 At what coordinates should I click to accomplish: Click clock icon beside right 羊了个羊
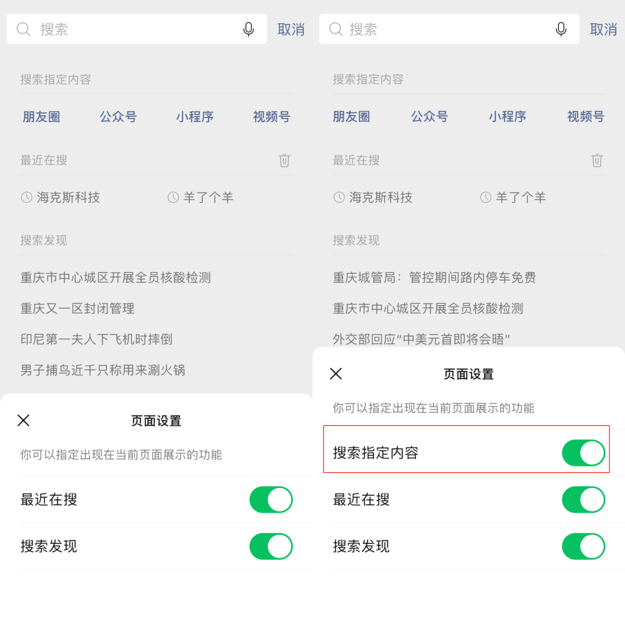[486, 197]
